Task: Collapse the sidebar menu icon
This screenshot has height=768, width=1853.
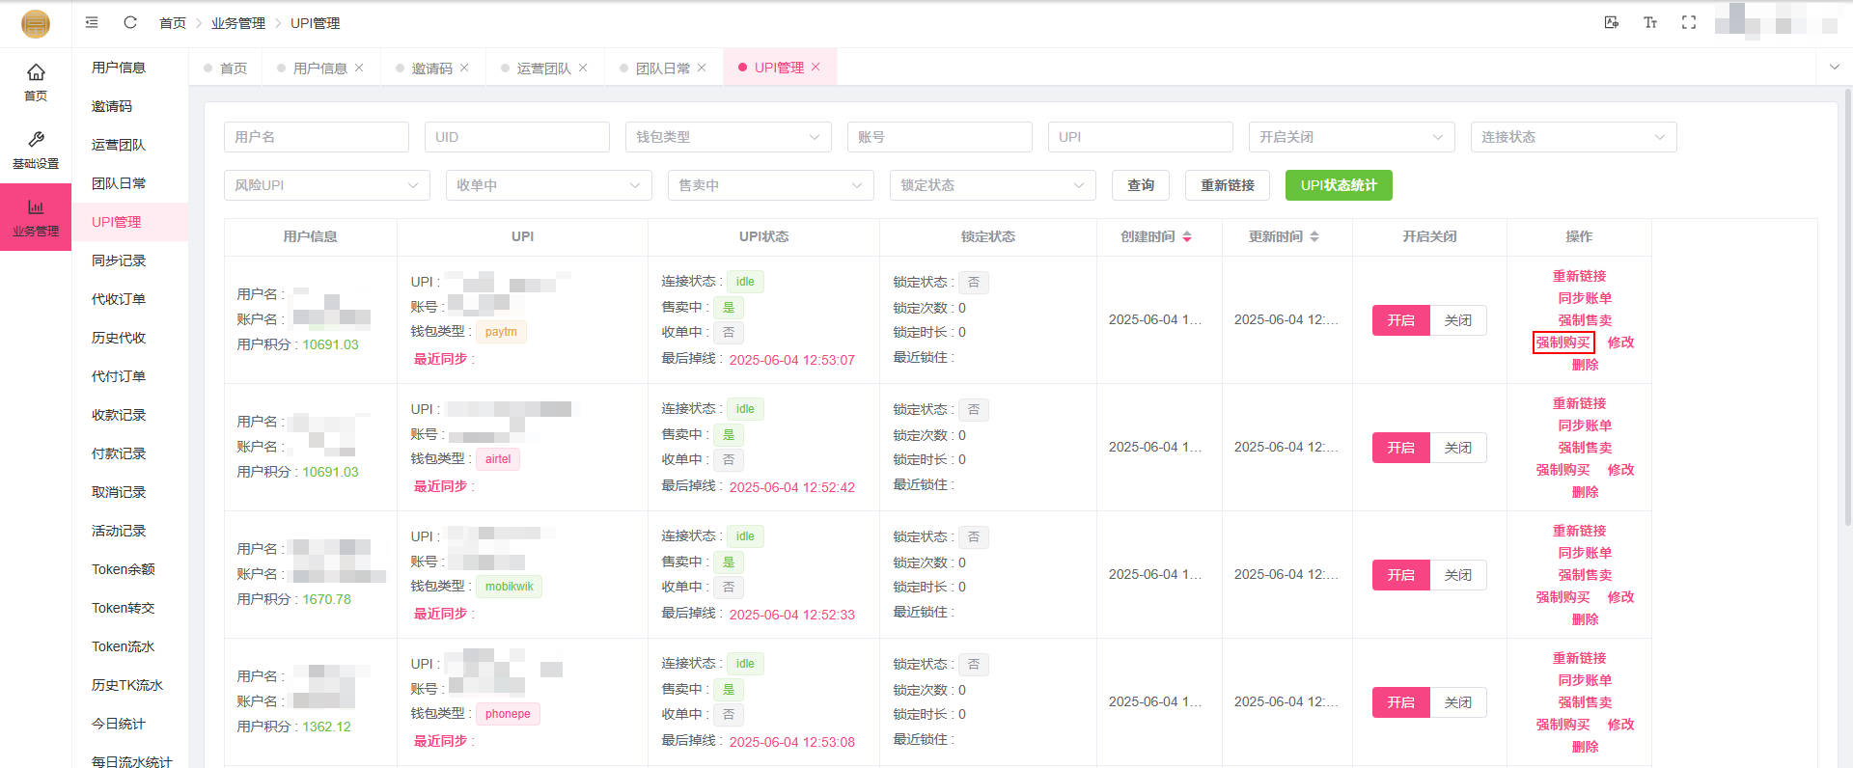Action: click(92, 22)
